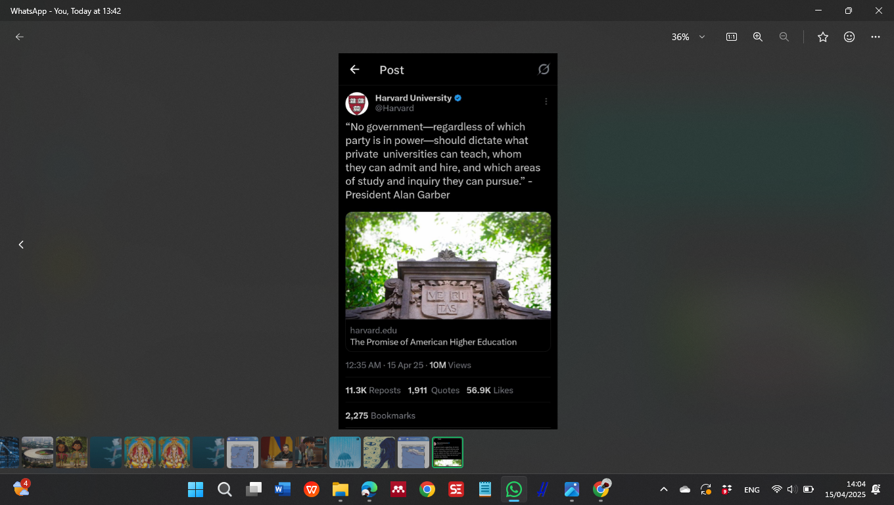Launch Microsoft Word from the taskbar
This screenshot has width=894, height=505.
[x=283, y=489]
